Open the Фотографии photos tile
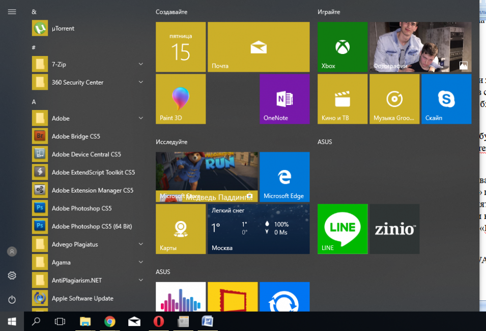 coord(420,47)
